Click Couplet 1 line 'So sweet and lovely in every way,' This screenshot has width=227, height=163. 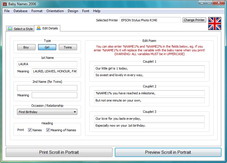[149, 75]
